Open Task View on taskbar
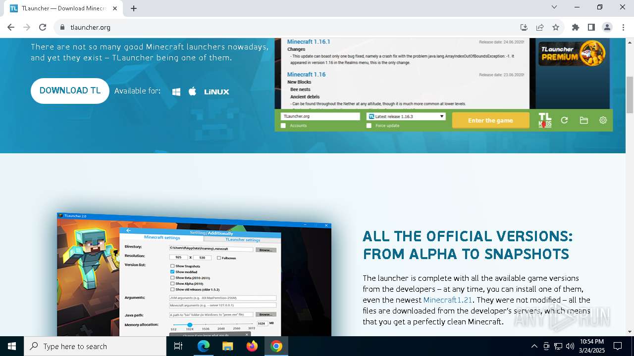Screen dimensions: 634x356 [x=178, y=346]
